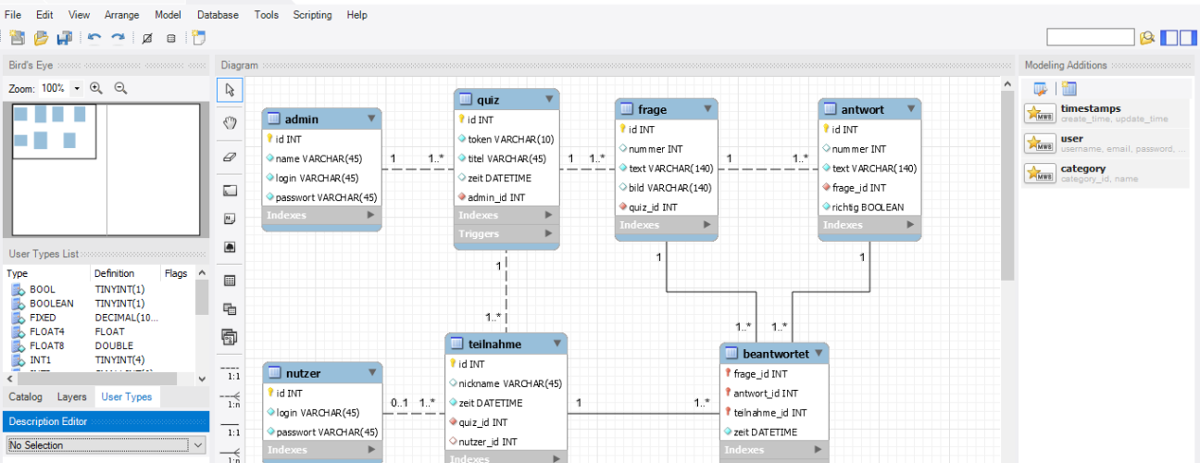Click the zoom in magnifier icon
1200x463 pixels.
click(96, 88)
